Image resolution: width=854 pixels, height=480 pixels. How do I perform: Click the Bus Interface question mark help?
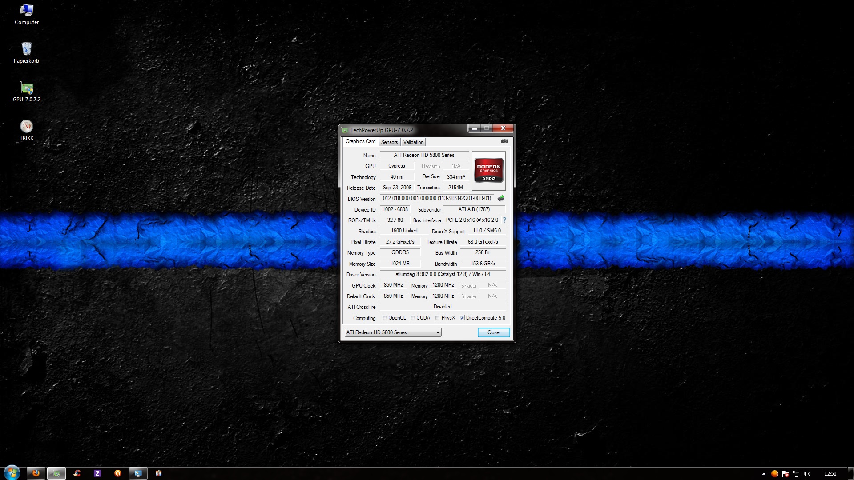(504, 220)
